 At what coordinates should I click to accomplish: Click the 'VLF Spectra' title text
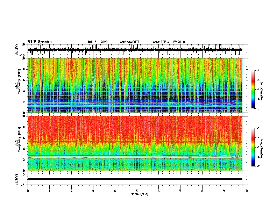(40, 42)
